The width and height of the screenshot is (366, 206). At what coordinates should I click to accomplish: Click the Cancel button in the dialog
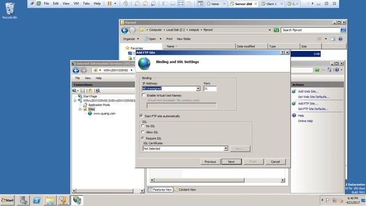point(276,161)
